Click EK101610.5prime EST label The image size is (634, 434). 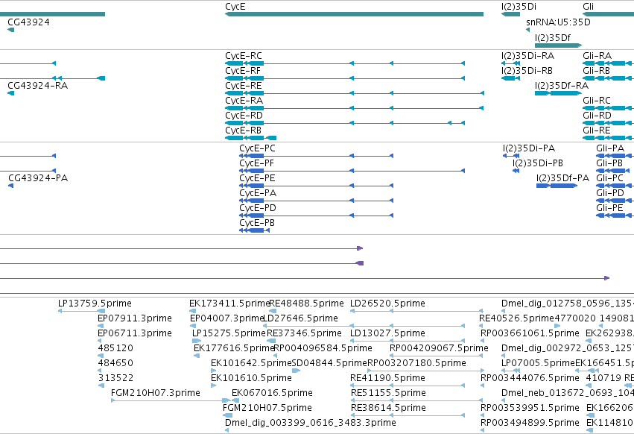(251, 378)
